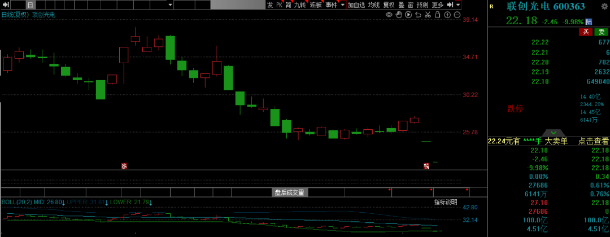Click the -9.98% change in header

[x=573, y=22]
